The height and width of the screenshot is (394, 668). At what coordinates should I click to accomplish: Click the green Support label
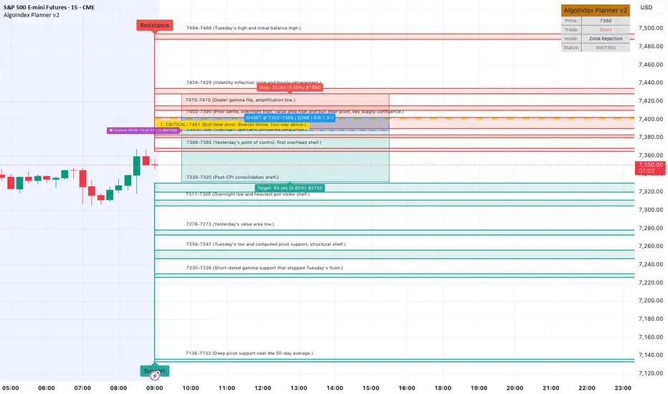pyautogui.click(x=155, y=371)
